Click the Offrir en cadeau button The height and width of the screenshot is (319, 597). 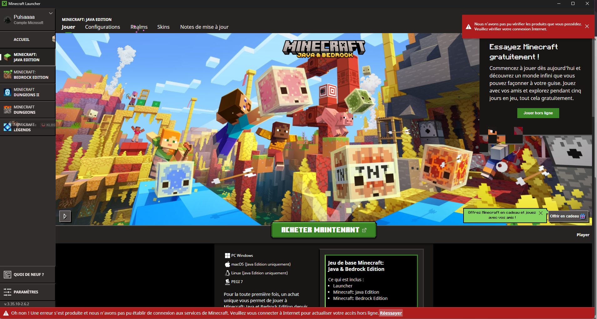568,216
